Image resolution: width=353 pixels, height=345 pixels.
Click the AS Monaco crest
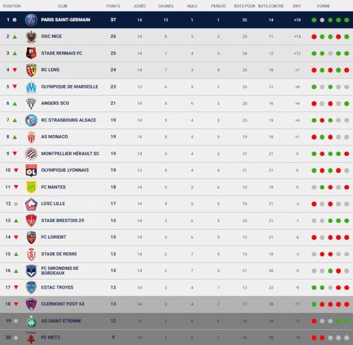[31, 137]
